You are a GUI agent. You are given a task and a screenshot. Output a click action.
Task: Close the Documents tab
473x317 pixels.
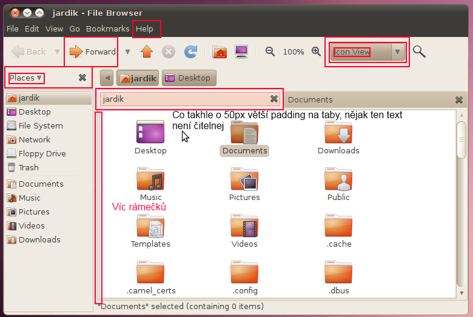(459, 100)
